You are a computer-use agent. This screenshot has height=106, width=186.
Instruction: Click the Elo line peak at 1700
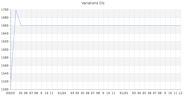[16, 10]
